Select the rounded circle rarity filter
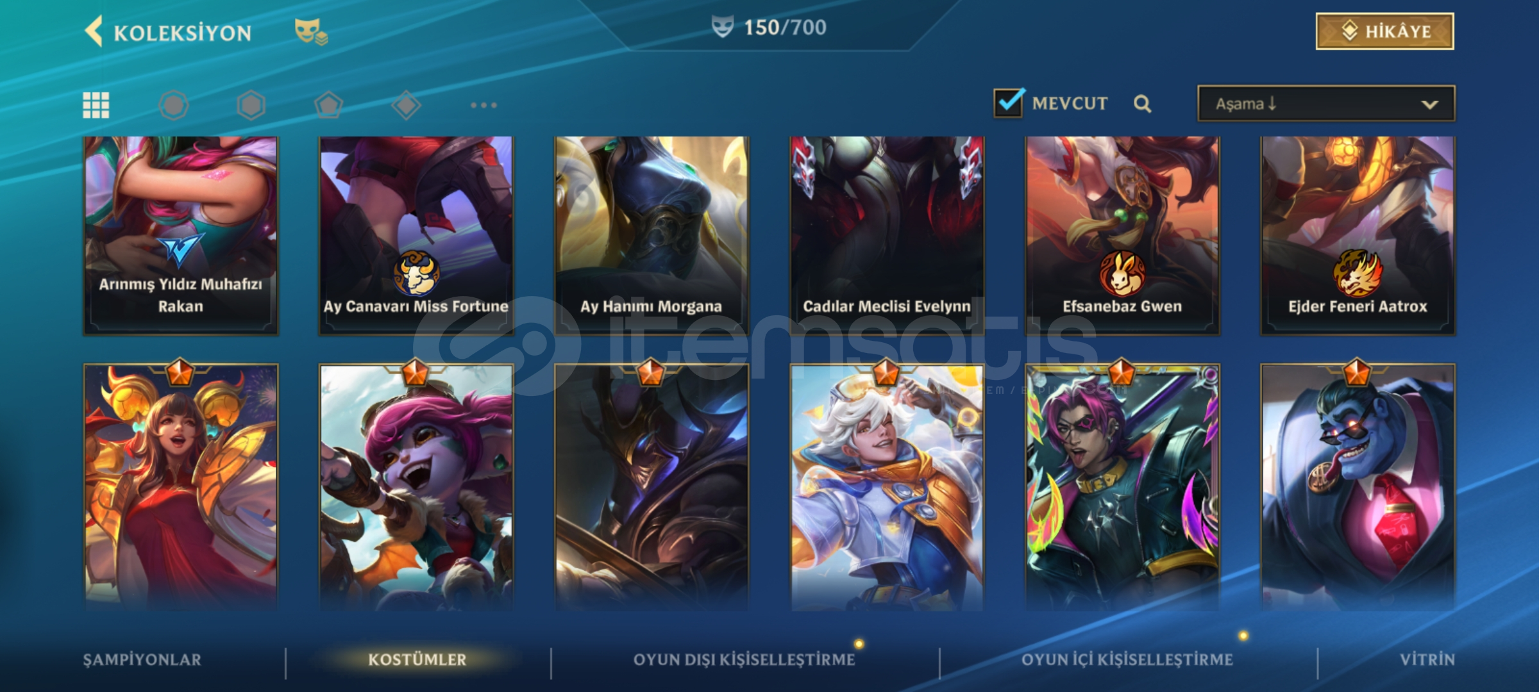This screenshot has height=692, width=1539. [174, 105]
